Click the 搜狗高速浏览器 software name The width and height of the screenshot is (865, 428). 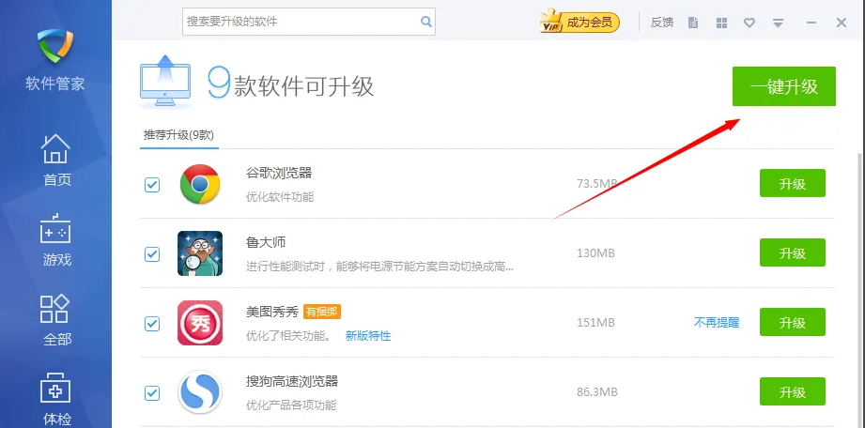(x=292, y=381)
